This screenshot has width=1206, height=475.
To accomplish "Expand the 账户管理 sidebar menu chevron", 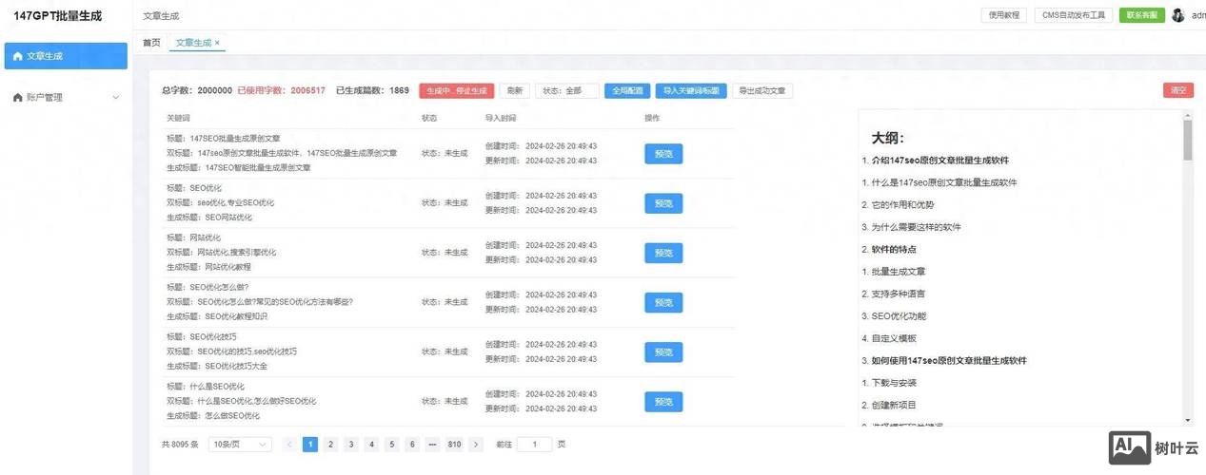I will click(116, 97).
